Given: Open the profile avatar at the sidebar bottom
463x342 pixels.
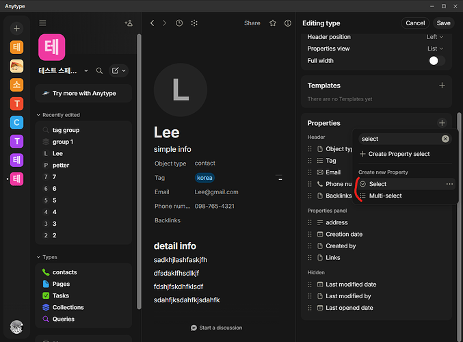Looking at the screenshot, I should point(16,327).
